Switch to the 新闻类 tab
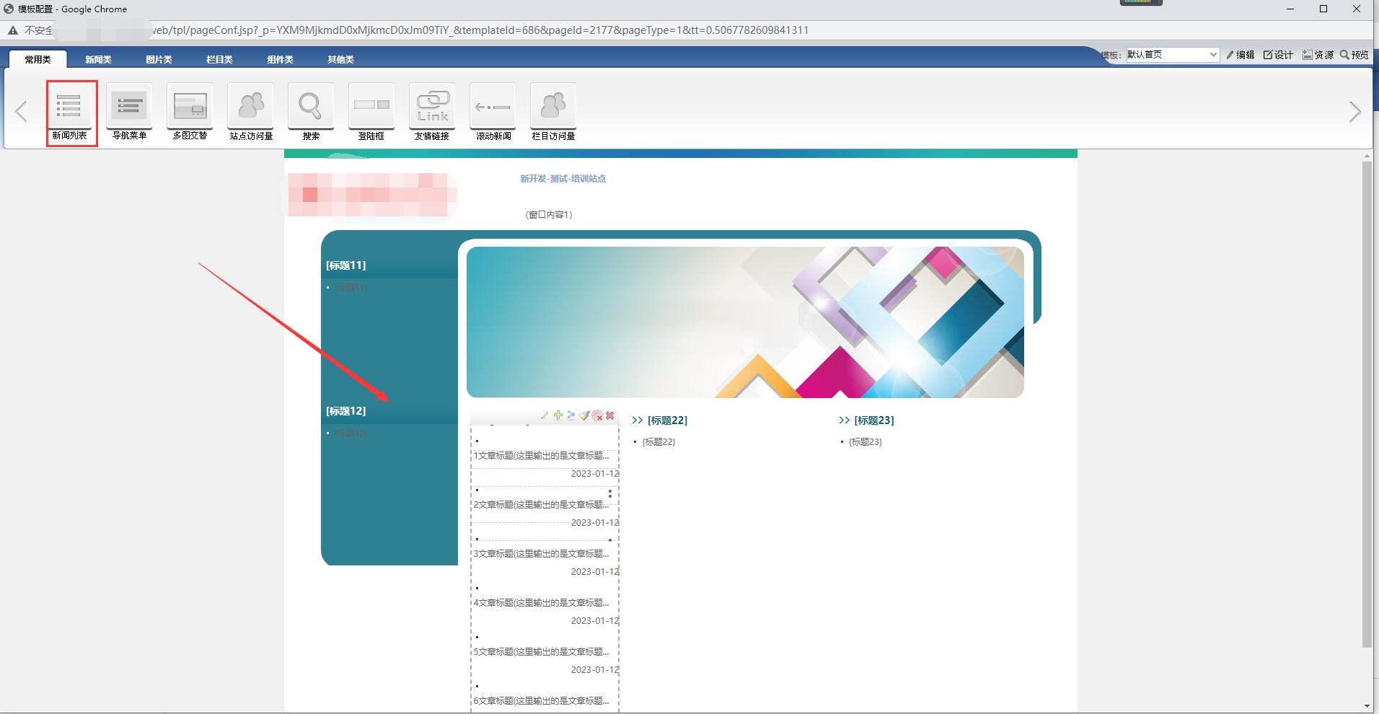Screen dimensions: 1379x714 tap(98, 59)
